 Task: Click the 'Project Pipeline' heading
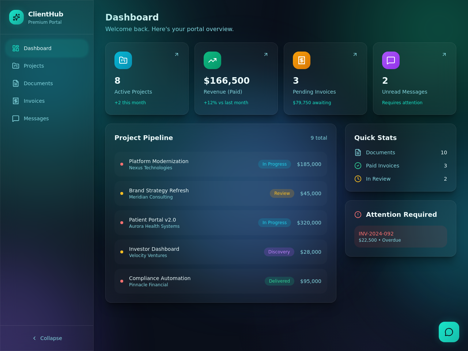pyautogui.click(x=144, y=138)
